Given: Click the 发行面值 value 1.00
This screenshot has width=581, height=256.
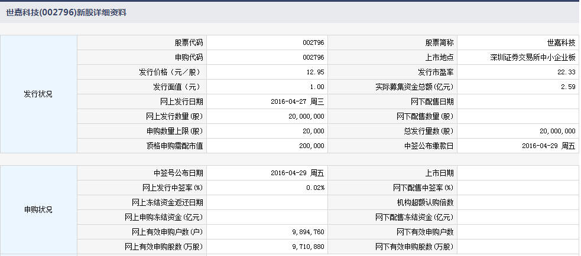Looking at the screenshot, I should tap(317, 87).
